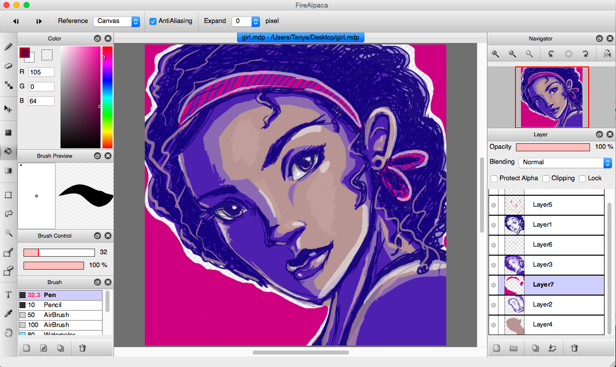The height and width of the screenshot is (367, 616).
Task: Duplicate the selected layer
Action: [x=535, y=348]
